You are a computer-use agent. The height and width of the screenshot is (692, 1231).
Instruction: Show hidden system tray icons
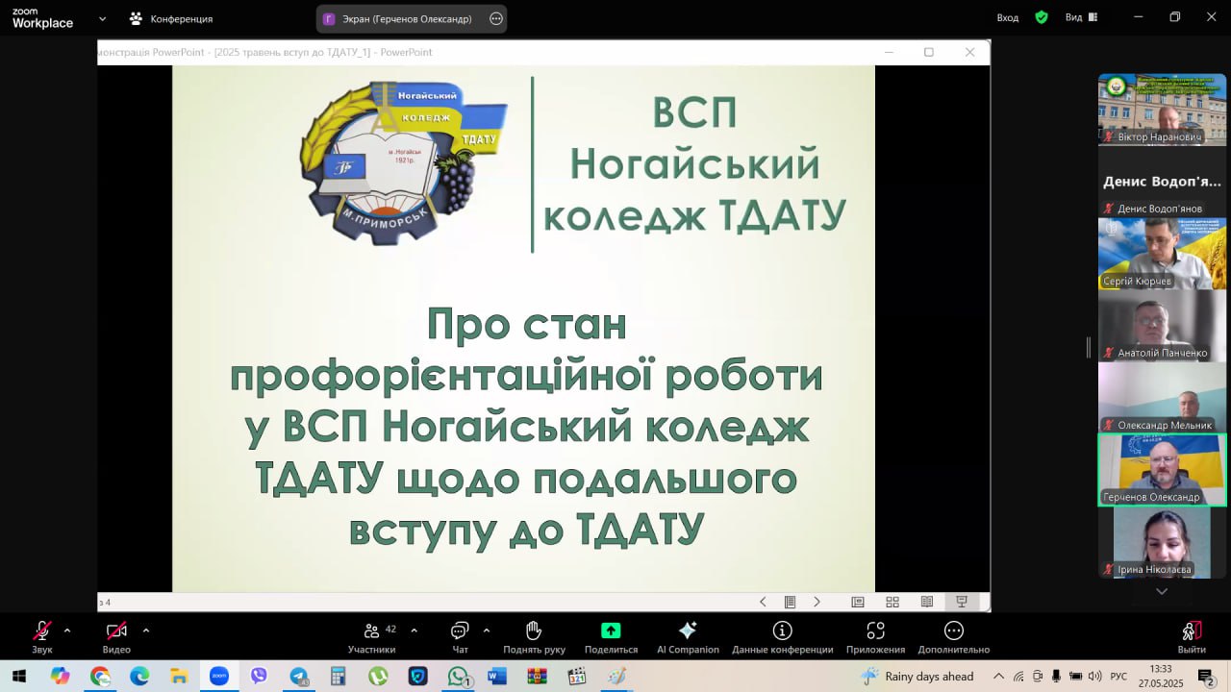[x=998, y=676]
